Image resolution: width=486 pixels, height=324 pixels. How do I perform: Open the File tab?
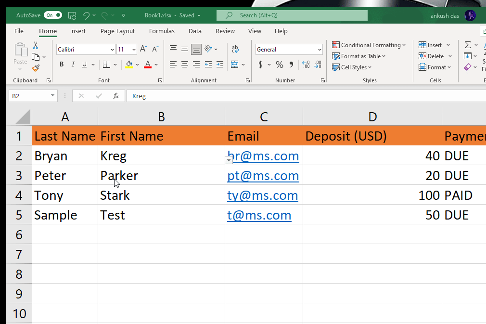pos(19,31)
